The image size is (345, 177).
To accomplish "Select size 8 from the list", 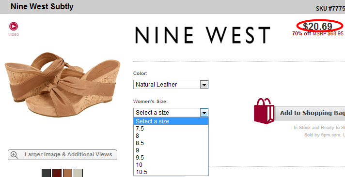I will coord(171,136).
